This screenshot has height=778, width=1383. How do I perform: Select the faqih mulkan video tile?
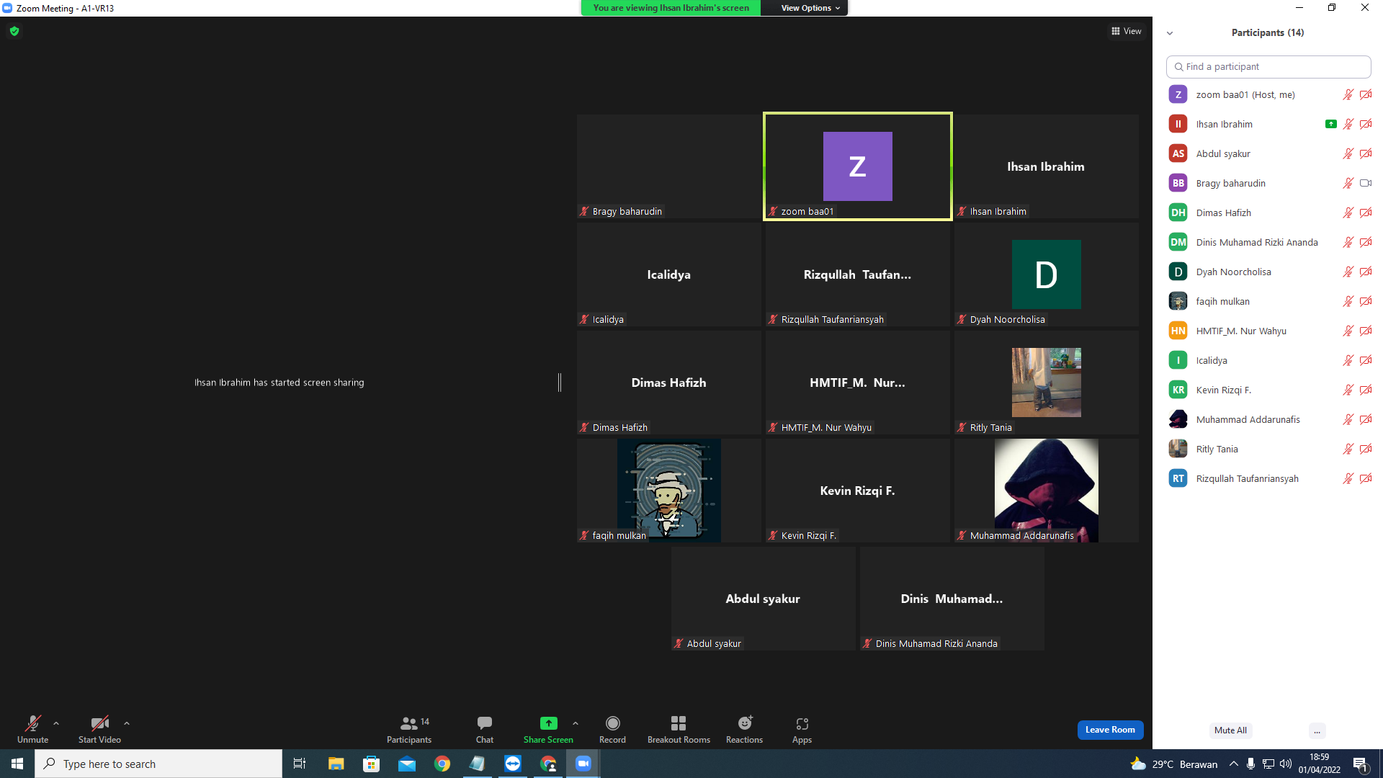[x=668, y=491]
